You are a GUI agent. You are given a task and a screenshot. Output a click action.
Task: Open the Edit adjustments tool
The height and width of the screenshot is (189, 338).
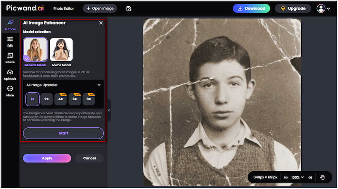pyautogui.click(x=10, y=41)
